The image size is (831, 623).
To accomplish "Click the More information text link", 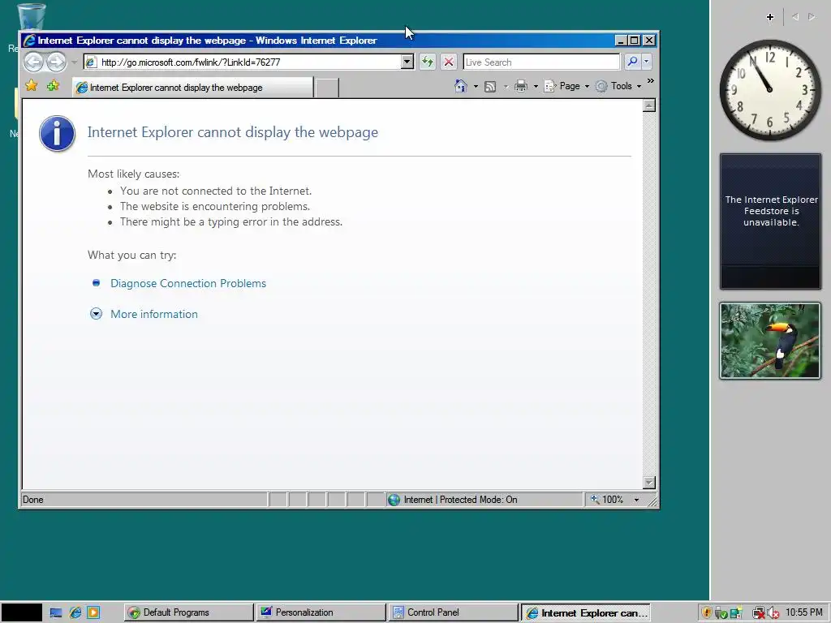I will pyautogui.click(x=154, y=314).
